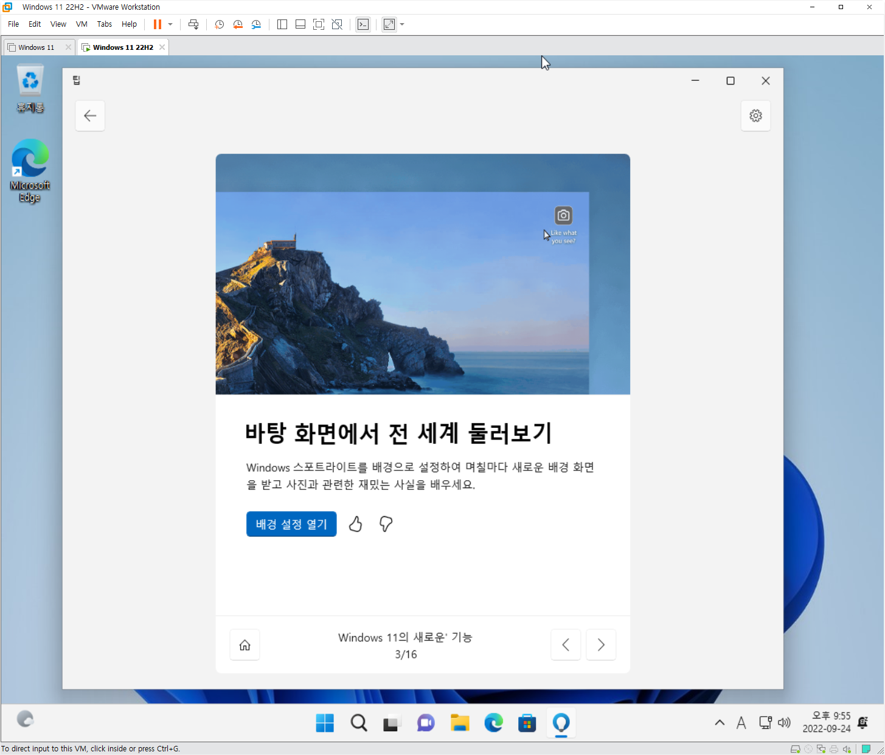Toggle the thumbnail bar view
885x755 pixels.
[300, 24]
